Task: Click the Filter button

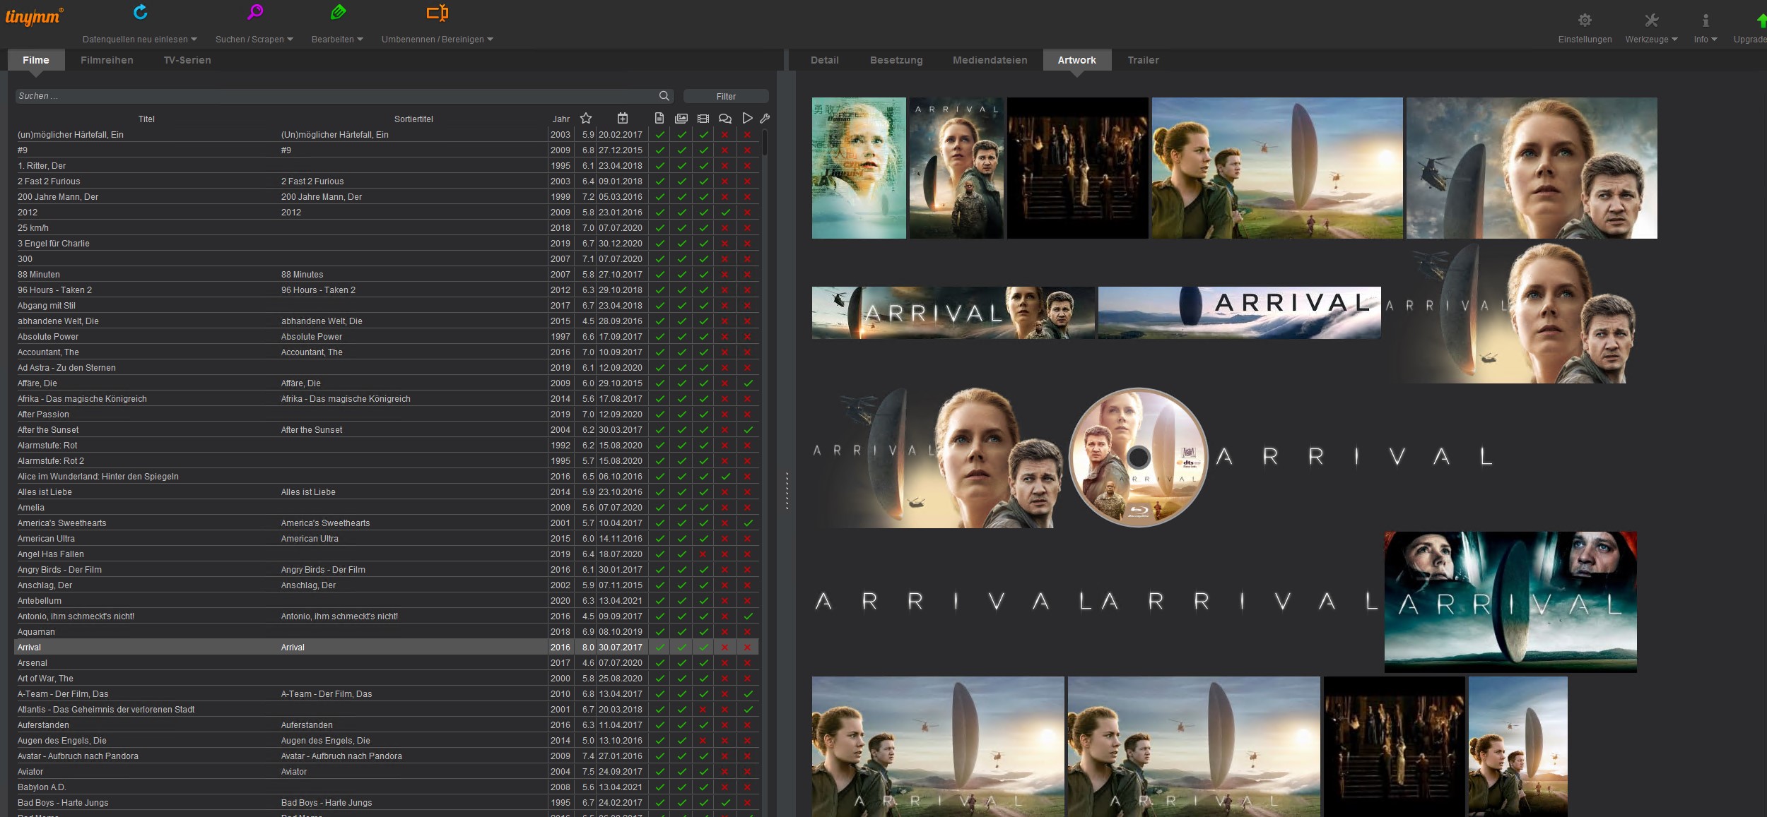Action: click(x=726, y=96)
